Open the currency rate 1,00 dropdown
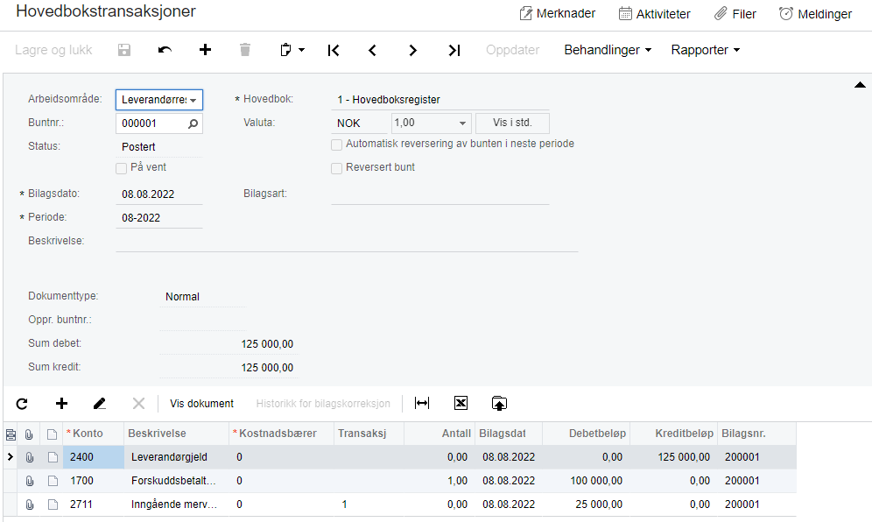Image resolution: width=872 pixels, height=522 pixels. point(462,123)
